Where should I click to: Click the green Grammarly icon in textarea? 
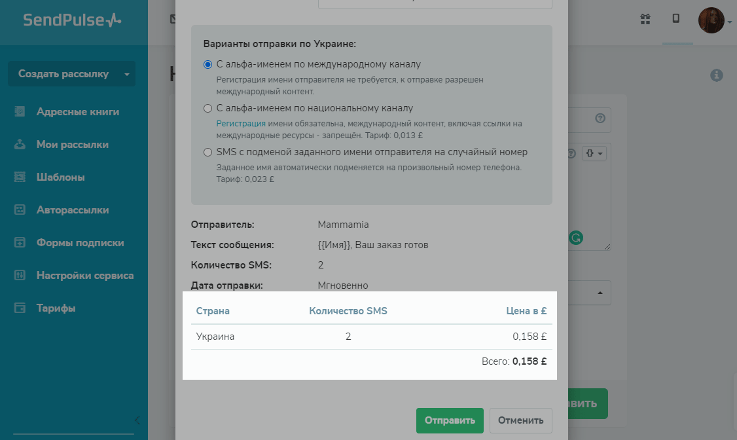(576, 238)
